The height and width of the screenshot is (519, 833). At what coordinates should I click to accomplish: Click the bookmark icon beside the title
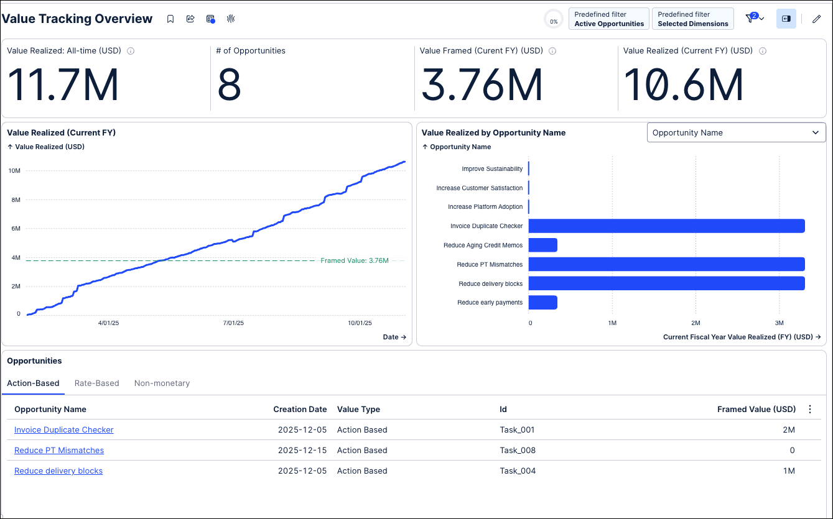click(x=170, y=19)
